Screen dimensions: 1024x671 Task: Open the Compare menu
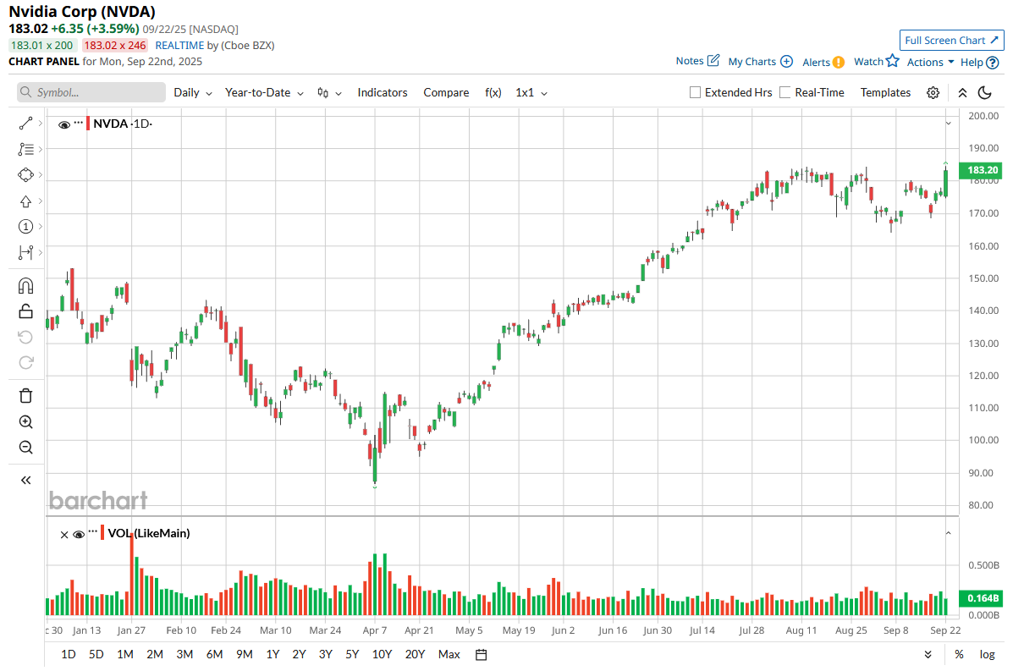click(x=446, y=92)
